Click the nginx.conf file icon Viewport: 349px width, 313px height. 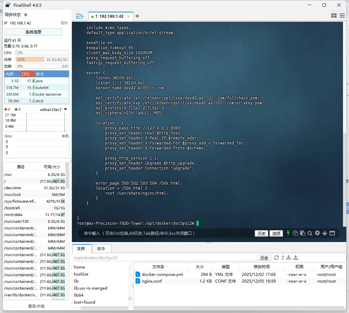tap(138, 281)
